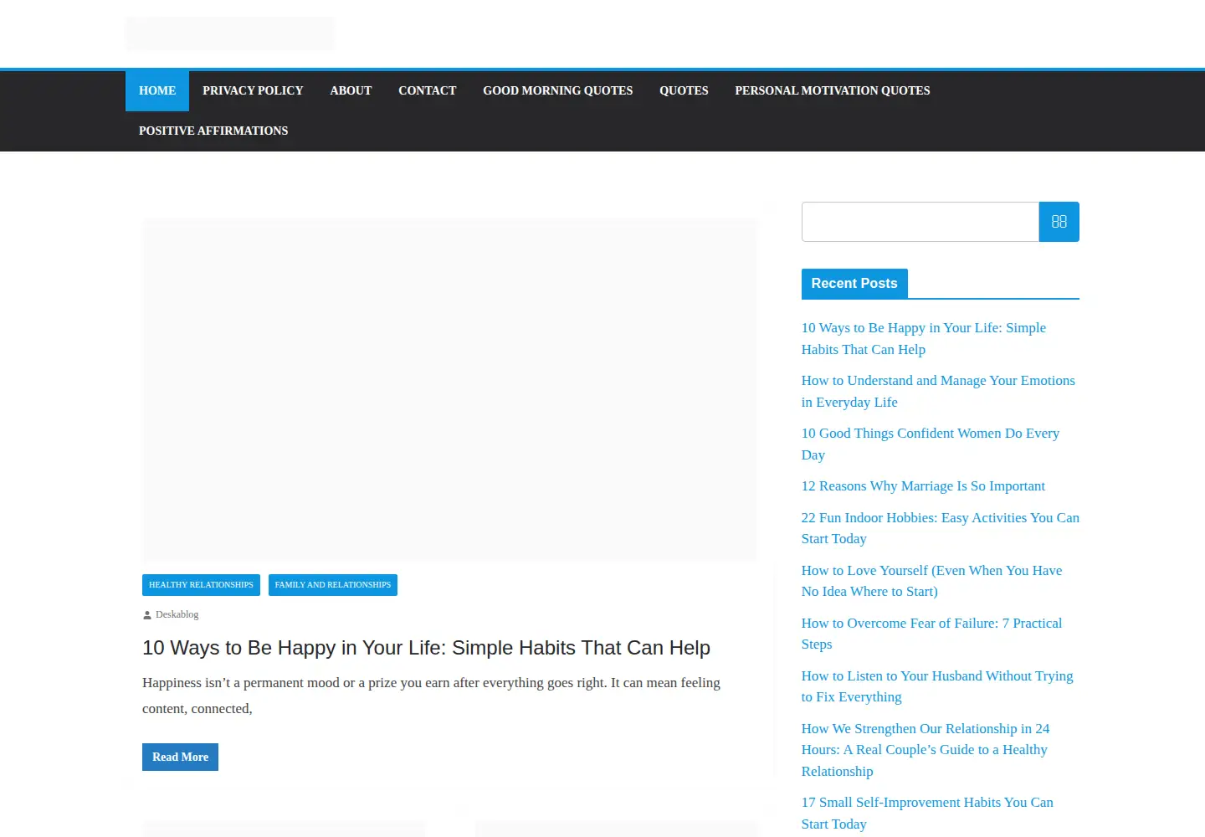Open 'How to Love Yourself' post link

931,581
